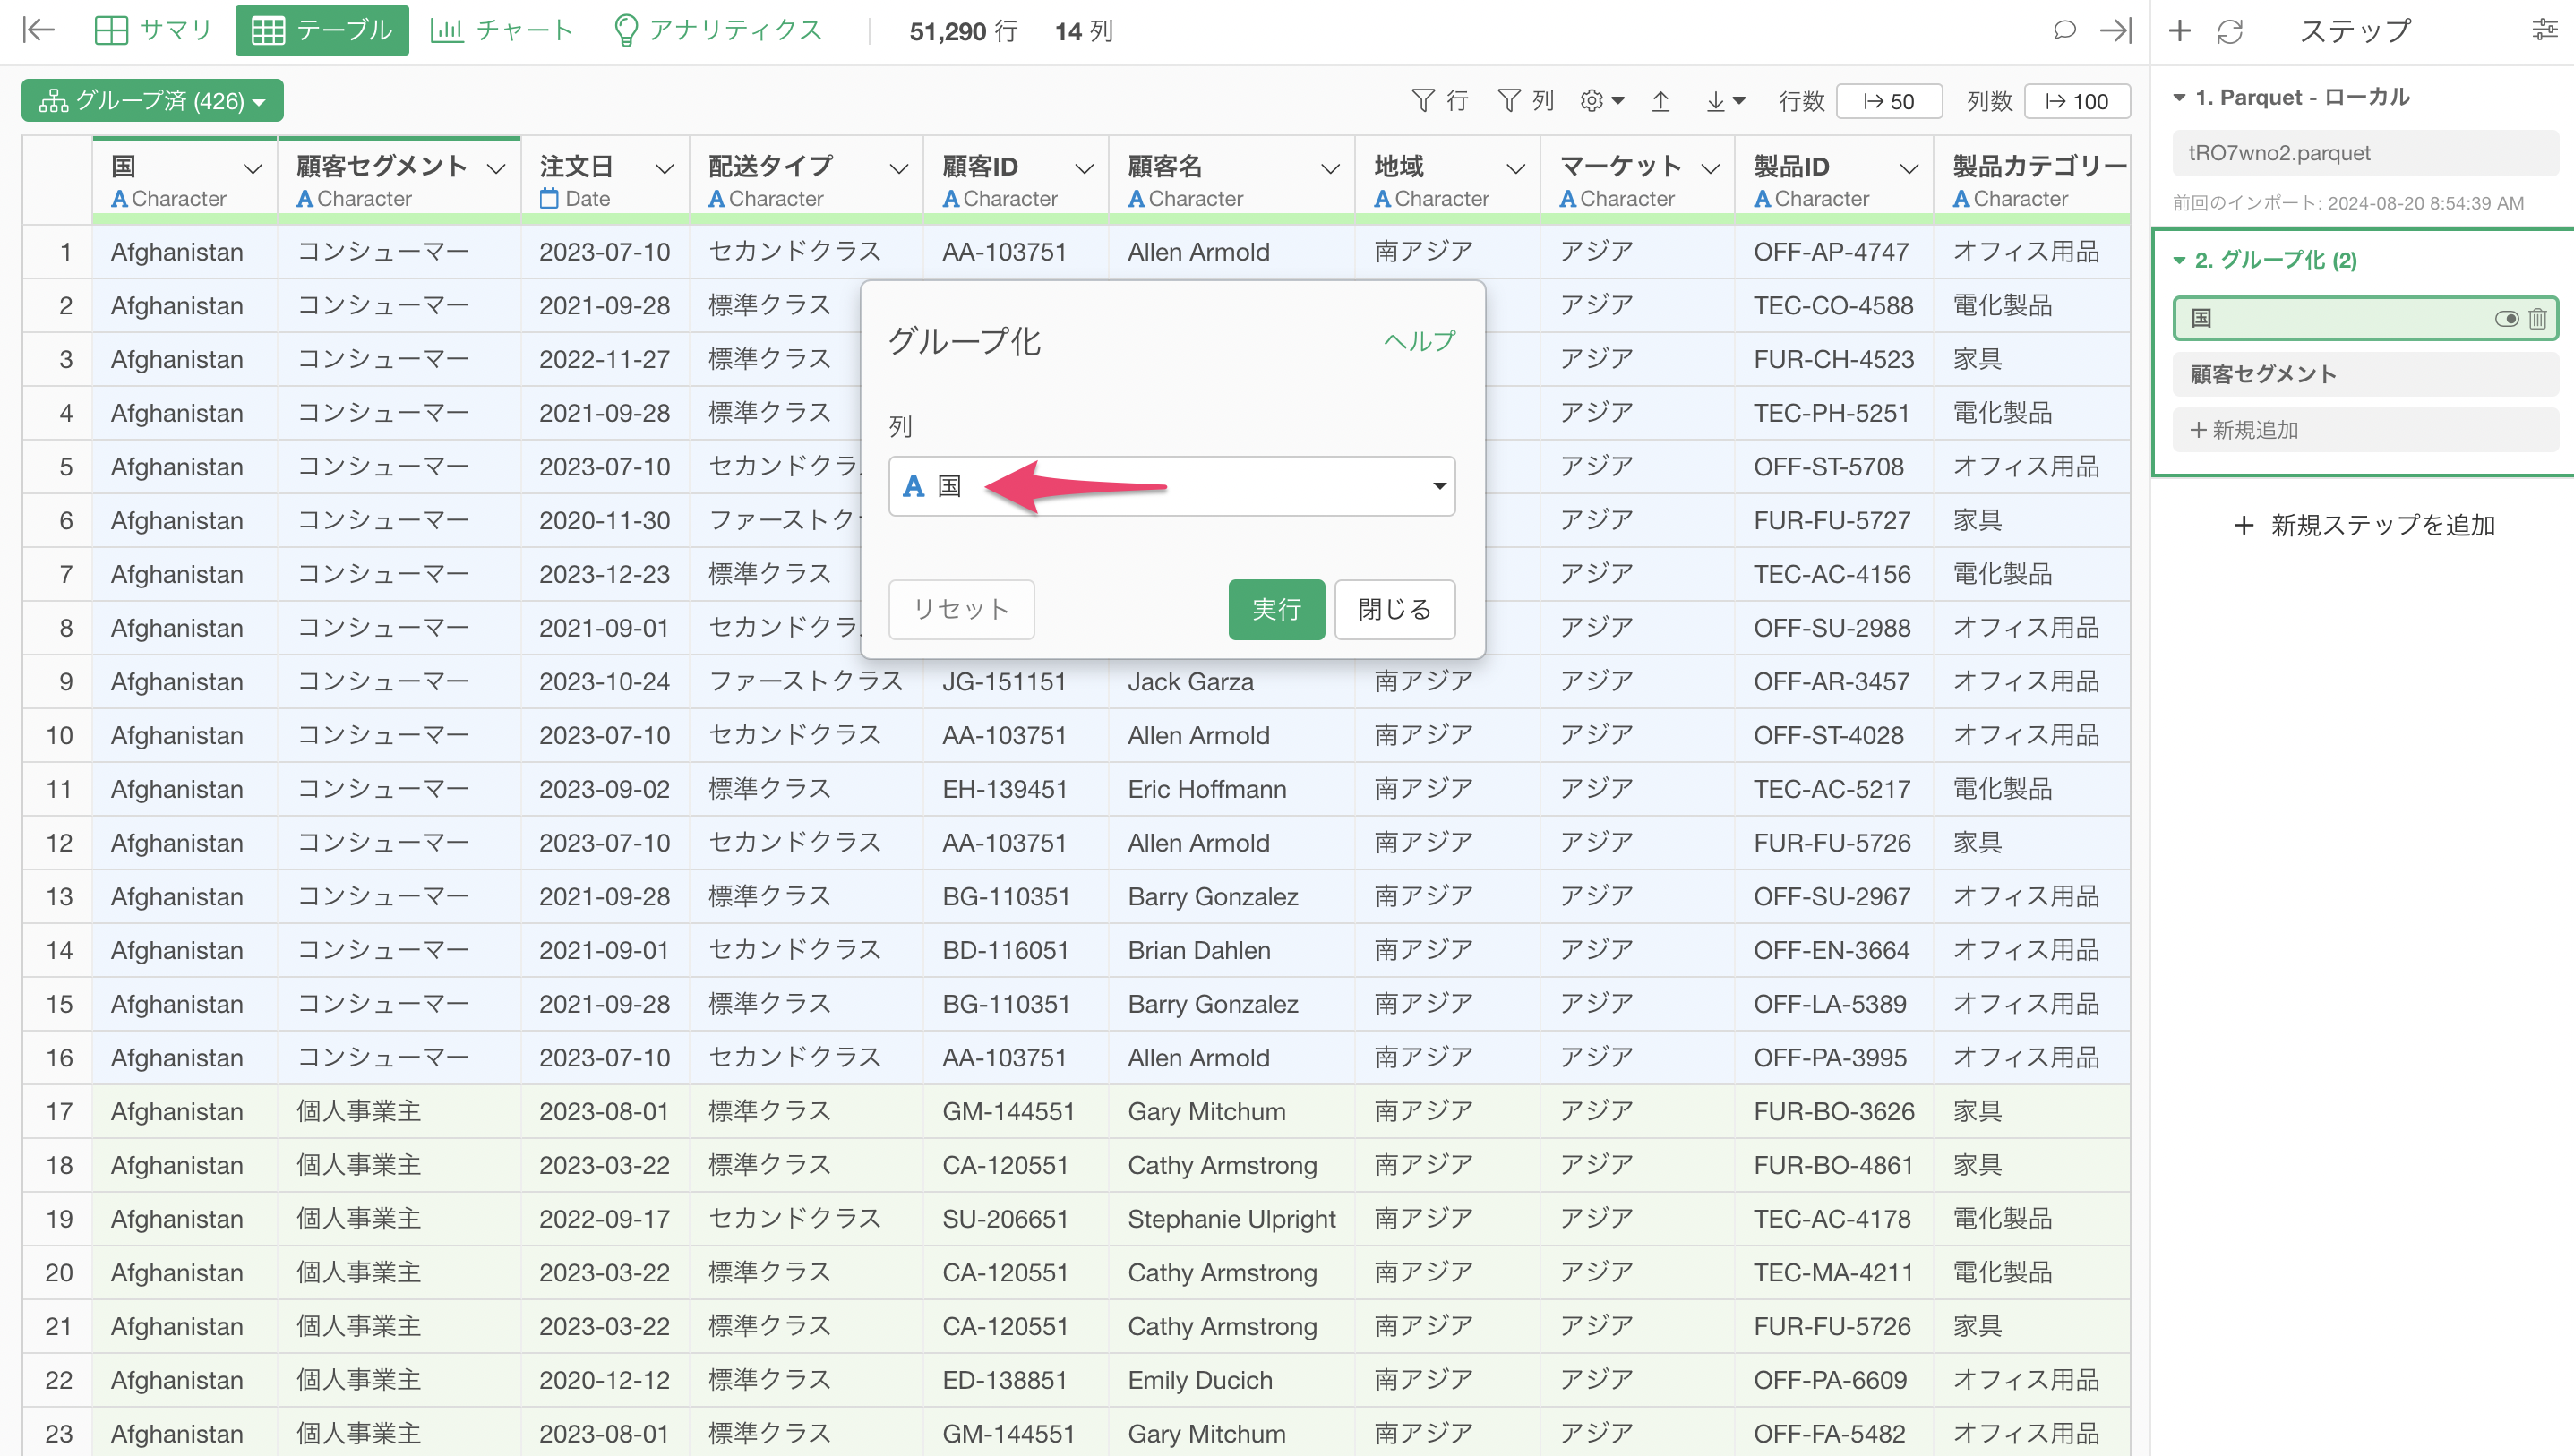The image size is (2574, 1456).
Task: Open the 注文日 column menu chevron
Action: (665, 168)
